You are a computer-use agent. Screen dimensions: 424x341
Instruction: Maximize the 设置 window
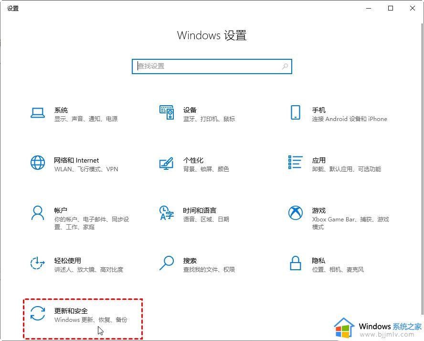[391, 8]
